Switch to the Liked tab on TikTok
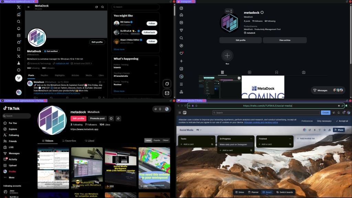 (x=89, y=141)
